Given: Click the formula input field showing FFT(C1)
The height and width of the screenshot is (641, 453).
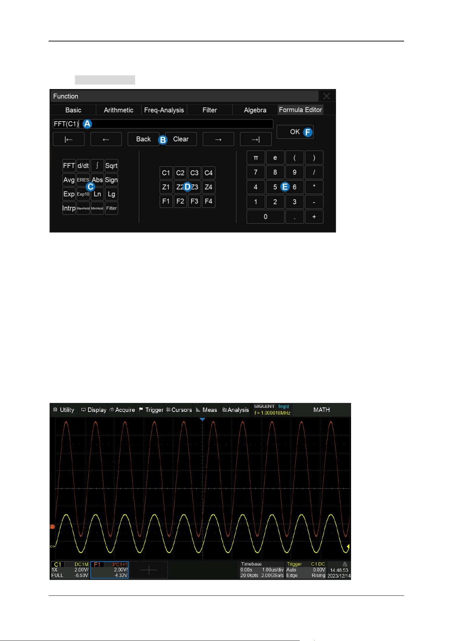Looking at the screenshot, I should point(163,124).
